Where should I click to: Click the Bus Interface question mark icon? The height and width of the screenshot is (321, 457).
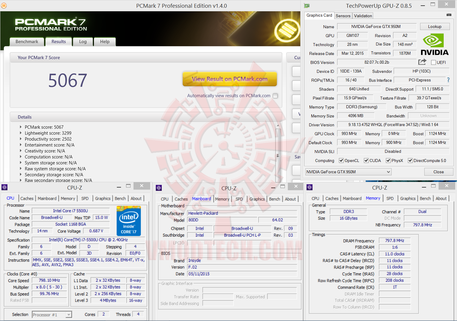[448, 80]
